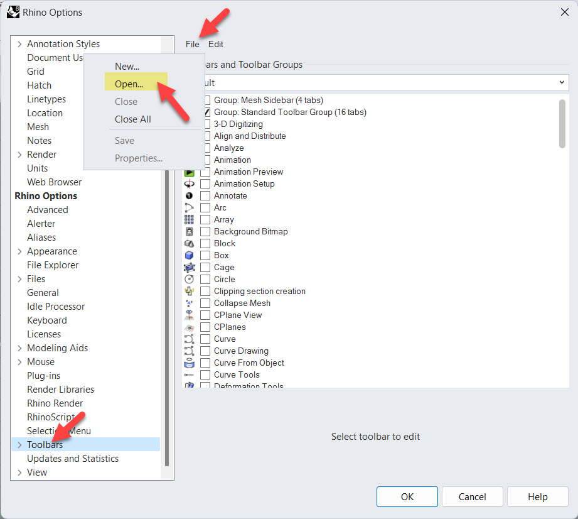Expand the View tree node
Image resolution: width=578 pixels, height=519 pixels.
click(19, 473)
